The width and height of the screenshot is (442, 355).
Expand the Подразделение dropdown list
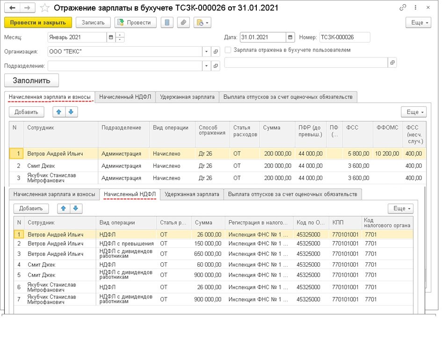pyautogui.click(x=207, y=66)
